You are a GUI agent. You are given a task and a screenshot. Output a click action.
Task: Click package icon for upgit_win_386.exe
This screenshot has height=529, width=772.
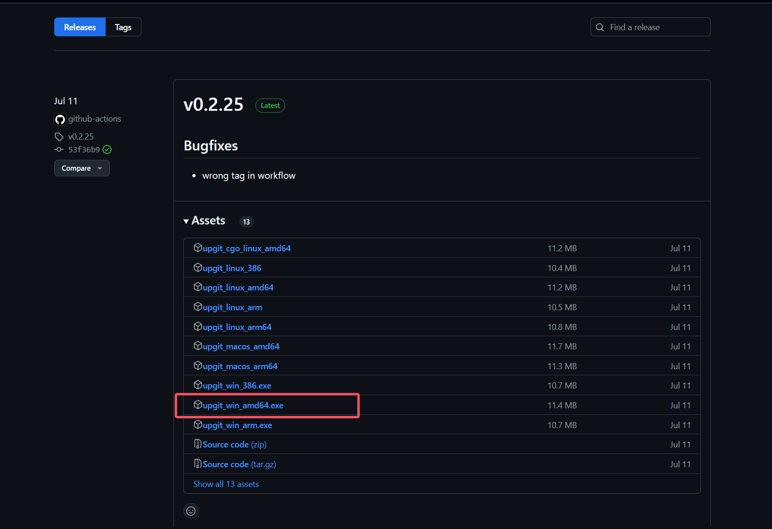click(198, 385)
